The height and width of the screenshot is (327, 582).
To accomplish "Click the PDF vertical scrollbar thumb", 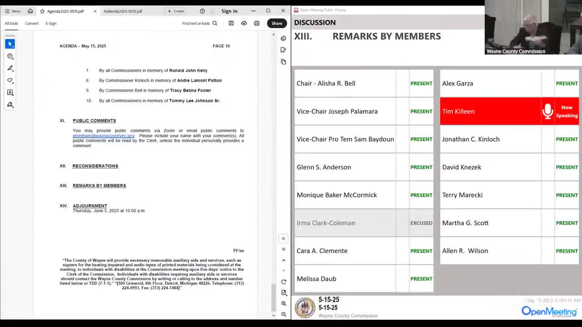I will (x=274, y=297).
